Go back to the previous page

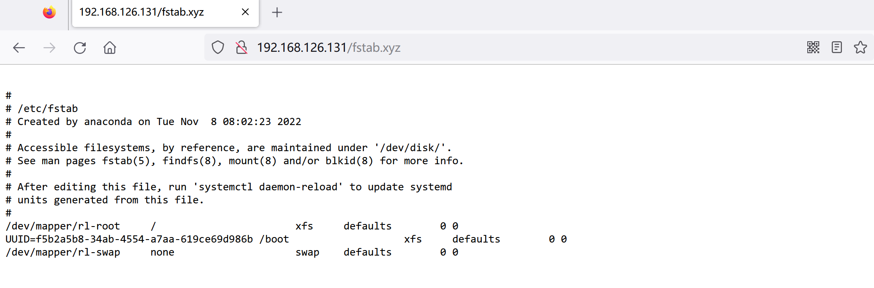[x=19, y=48]
